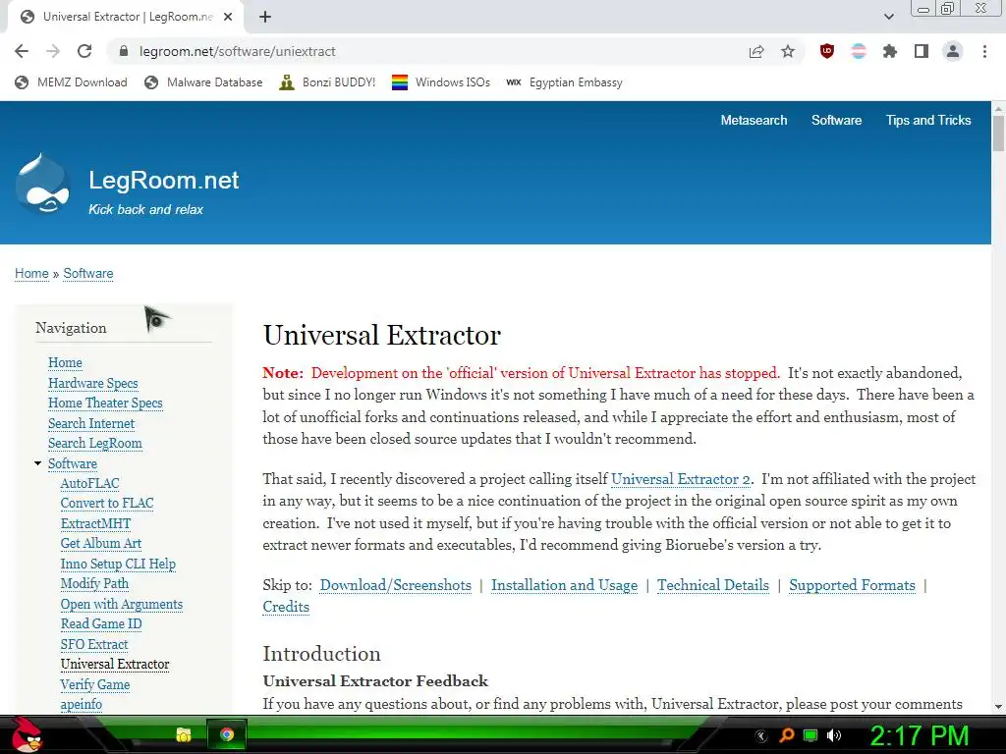Go to Software in the breadcrumb
1006x754 pixels.
(87, 273)
